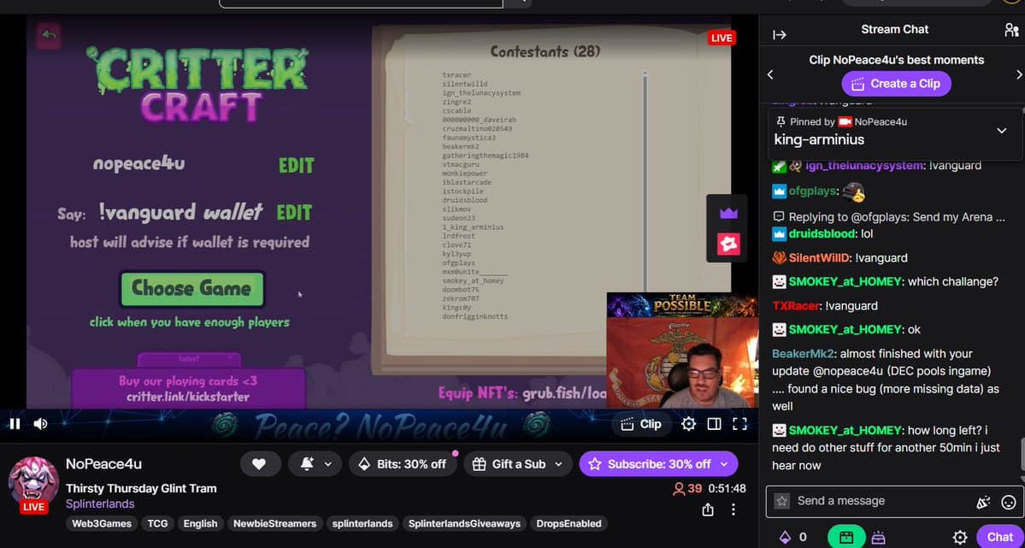The width and height of the screenshot is (1025, 548).
Task: Open chat settings gear
Action: (x=960, y=537)
